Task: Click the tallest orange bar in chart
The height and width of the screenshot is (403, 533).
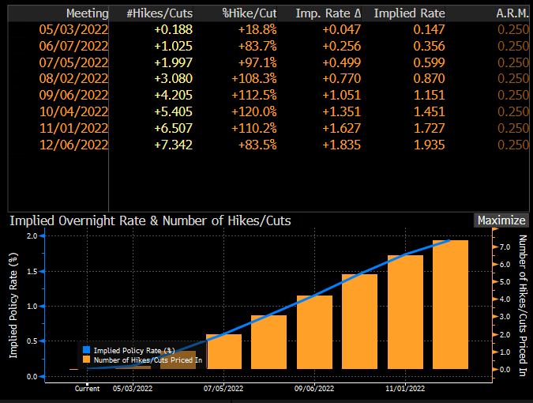Action: [x=450, y=304]
